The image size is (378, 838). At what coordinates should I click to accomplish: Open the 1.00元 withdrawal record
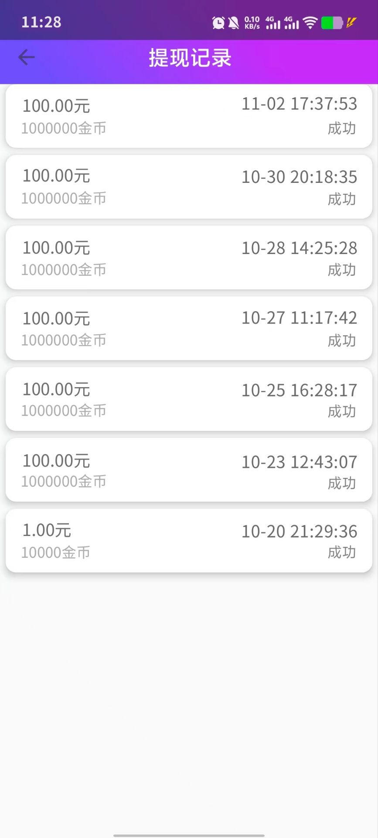(189, 540)
